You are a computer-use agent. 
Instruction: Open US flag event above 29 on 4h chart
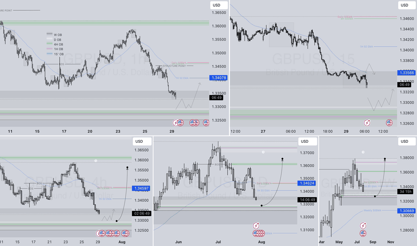pos(102,233)
